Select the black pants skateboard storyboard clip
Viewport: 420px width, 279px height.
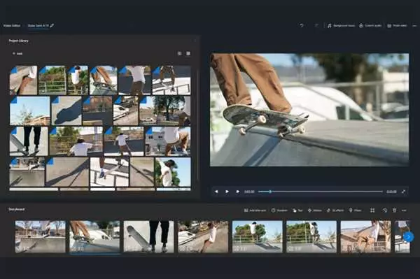[x=148, y=236]
